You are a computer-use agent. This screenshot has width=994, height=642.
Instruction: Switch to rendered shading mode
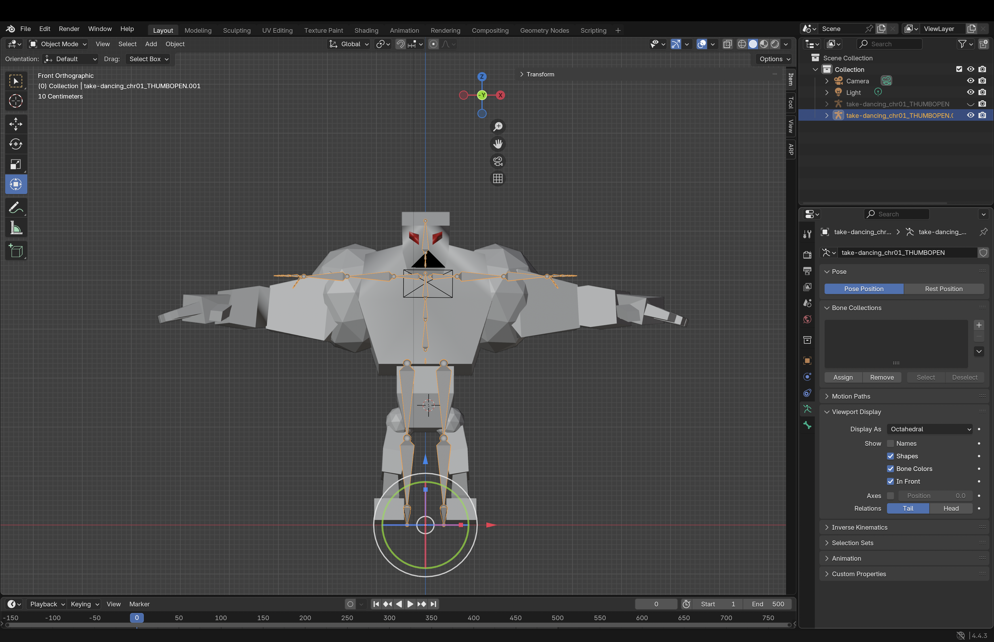coord(775,44)
